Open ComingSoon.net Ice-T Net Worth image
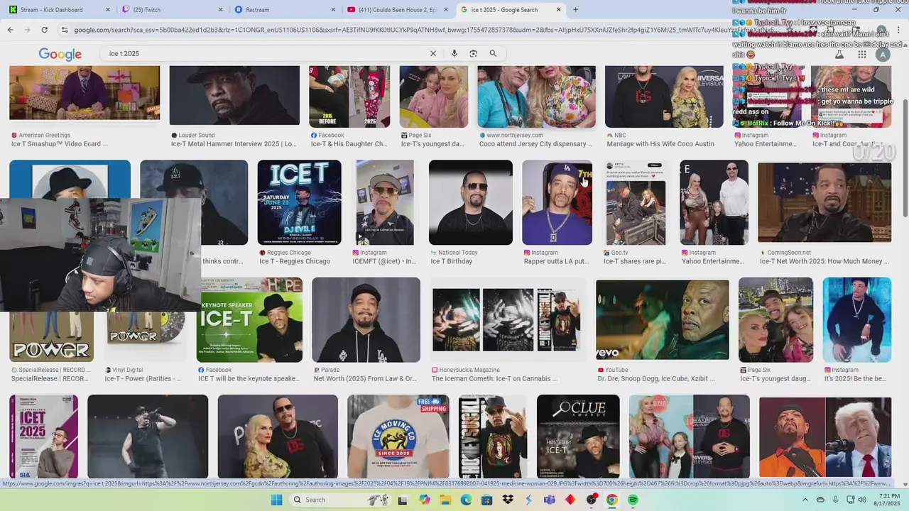909x511 pixels. [x=824, y=202]
